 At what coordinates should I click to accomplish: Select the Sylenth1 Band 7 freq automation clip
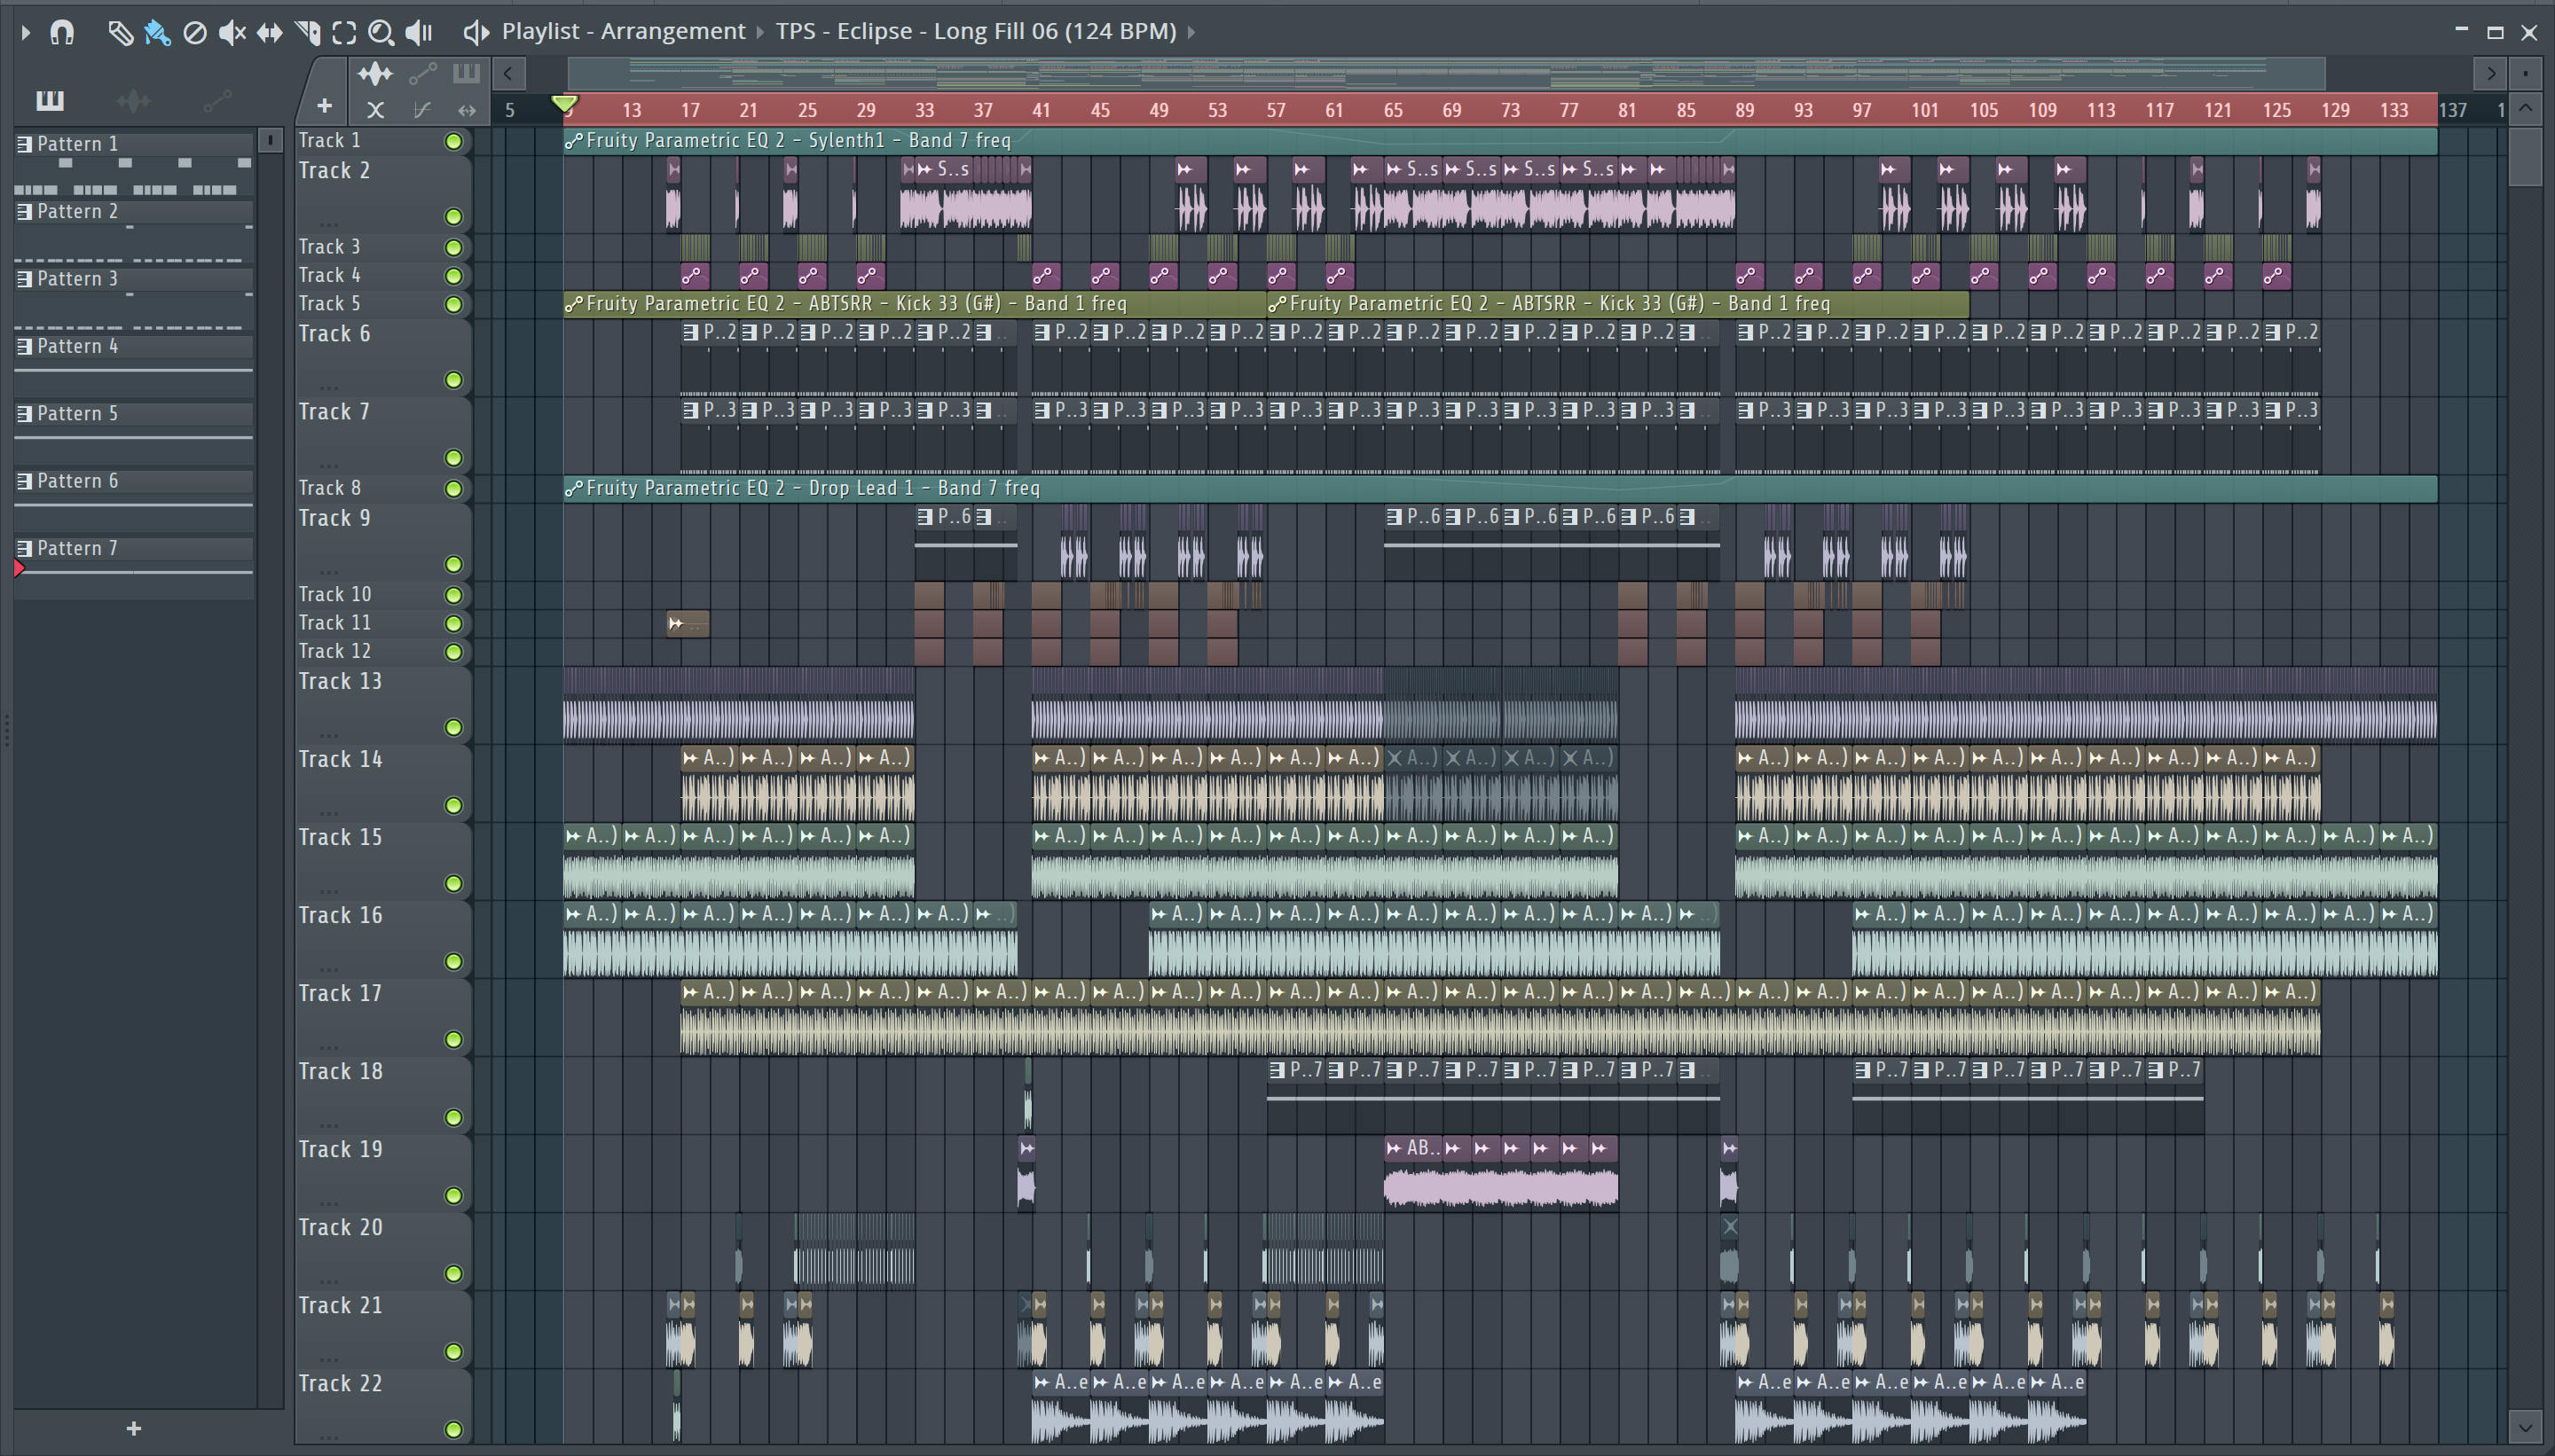tap(1499, 141)
